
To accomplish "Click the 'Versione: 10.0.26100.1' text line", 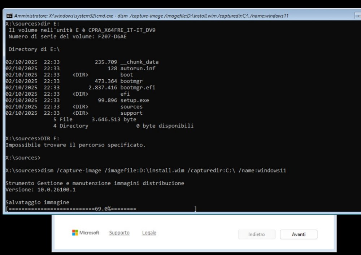I will click(40, 189).
